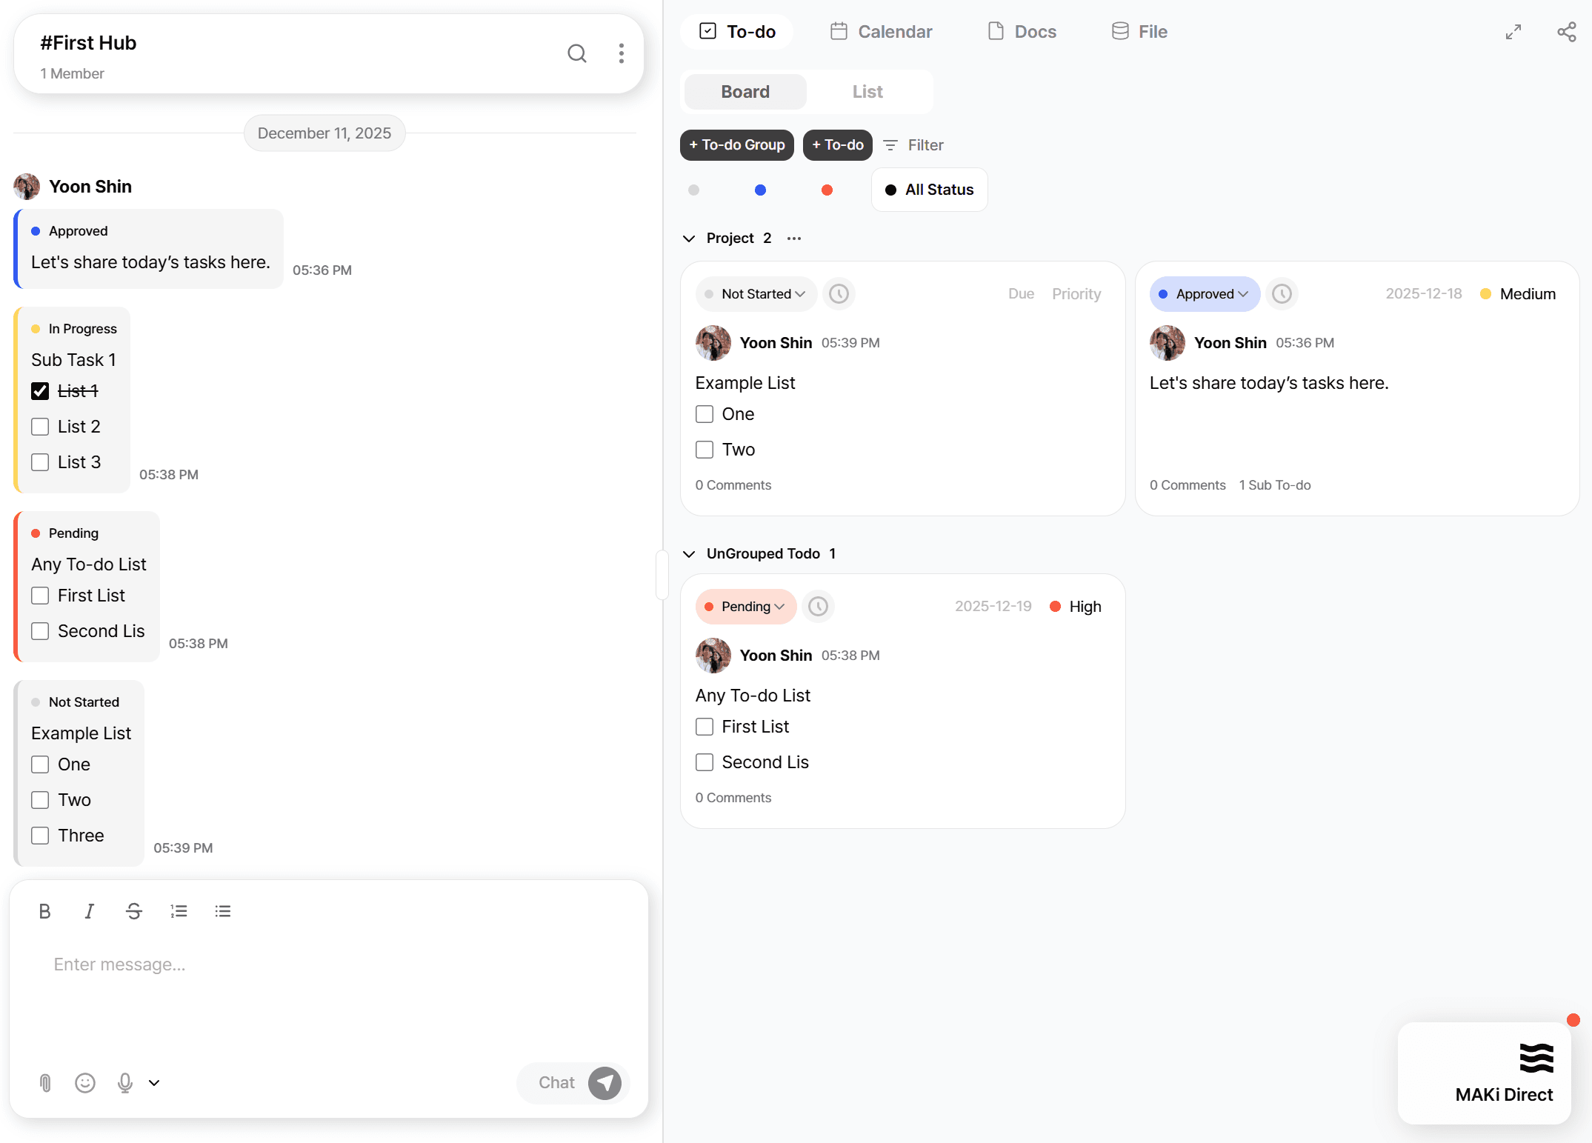Collapse the Project group chevron
The width and height of the screenshot is (1592, 1143).
pos(689,239)
